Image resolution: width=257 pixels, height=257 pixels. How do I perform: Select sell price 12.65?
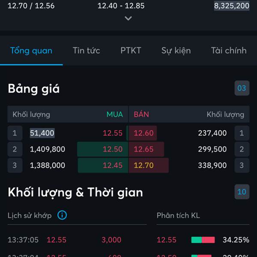pyautogui.click(x=143, y=149)
